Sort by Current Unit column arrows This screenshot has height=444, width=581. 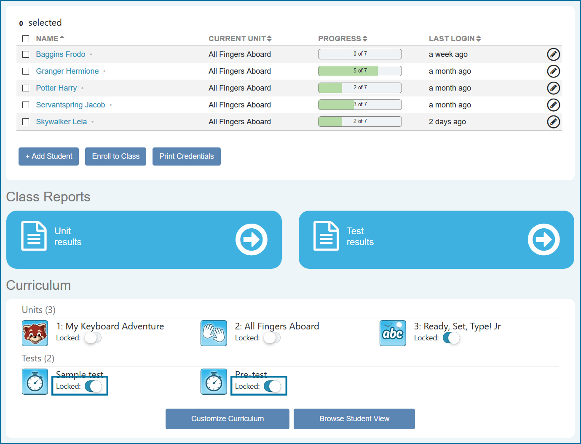click(x=240, y=39)
